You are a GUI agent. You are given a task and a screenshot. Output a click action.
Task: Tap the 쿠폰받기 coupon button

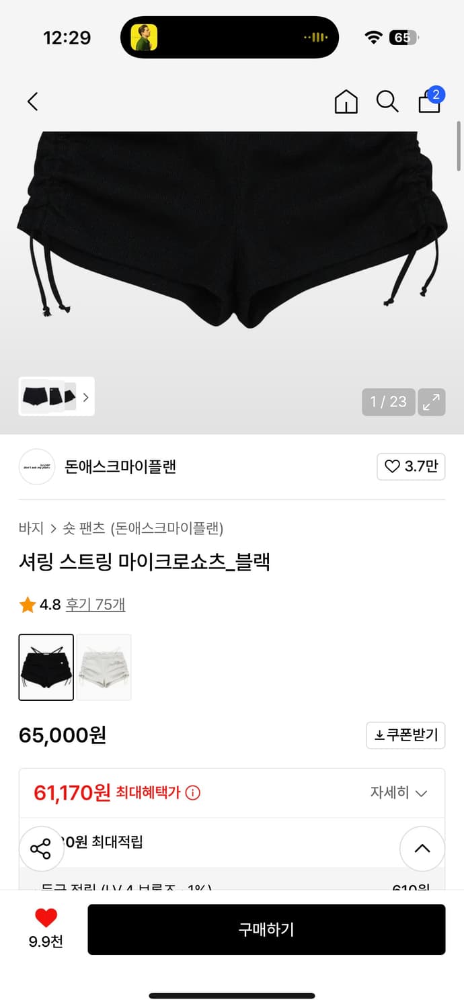(x=405, y=735)
